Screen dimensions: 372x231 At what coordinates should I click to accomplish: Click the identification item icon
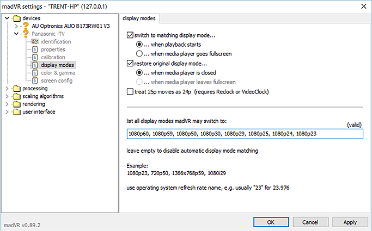pos(35,42)
